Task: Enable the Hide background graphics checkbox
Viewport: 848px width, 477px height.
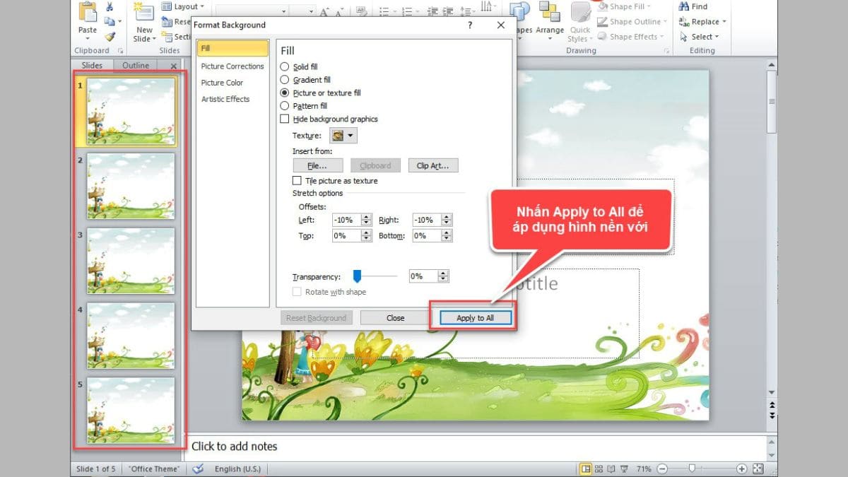Action: click(285, 119)
